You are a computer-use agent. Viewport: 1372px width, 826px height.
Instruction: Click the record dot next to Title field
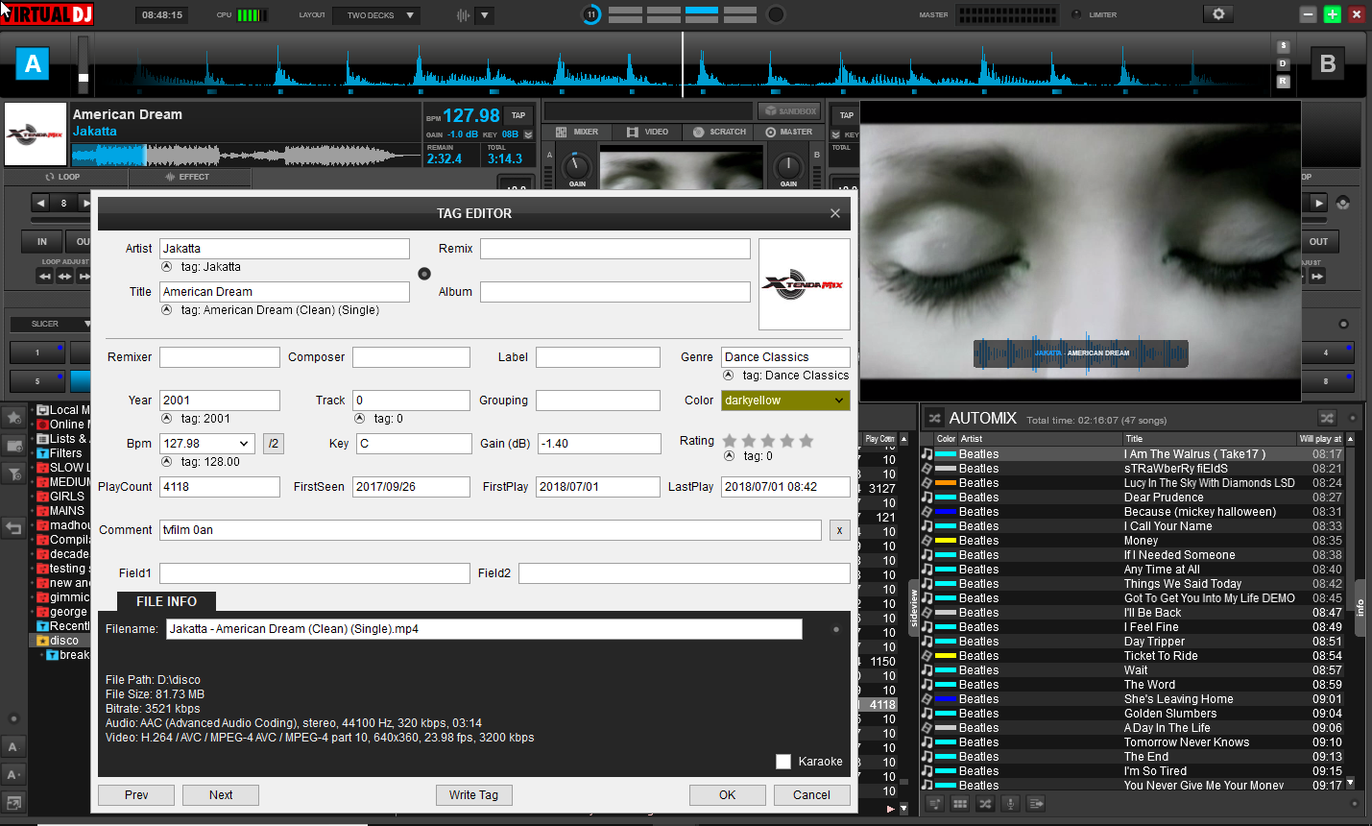424,274
